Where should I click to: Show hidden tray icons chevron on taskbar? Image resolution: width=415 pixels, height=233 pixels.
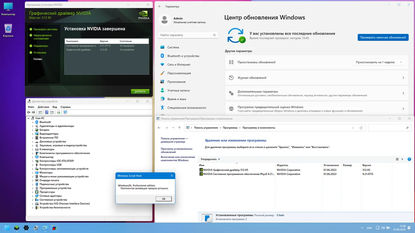pos(362,228)
